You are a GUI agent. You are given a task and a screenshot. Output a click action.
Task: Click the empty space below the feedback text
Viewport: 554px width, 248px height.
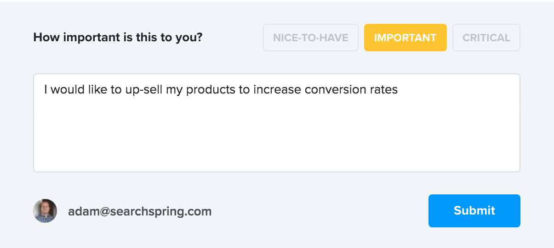pos(276,138)
